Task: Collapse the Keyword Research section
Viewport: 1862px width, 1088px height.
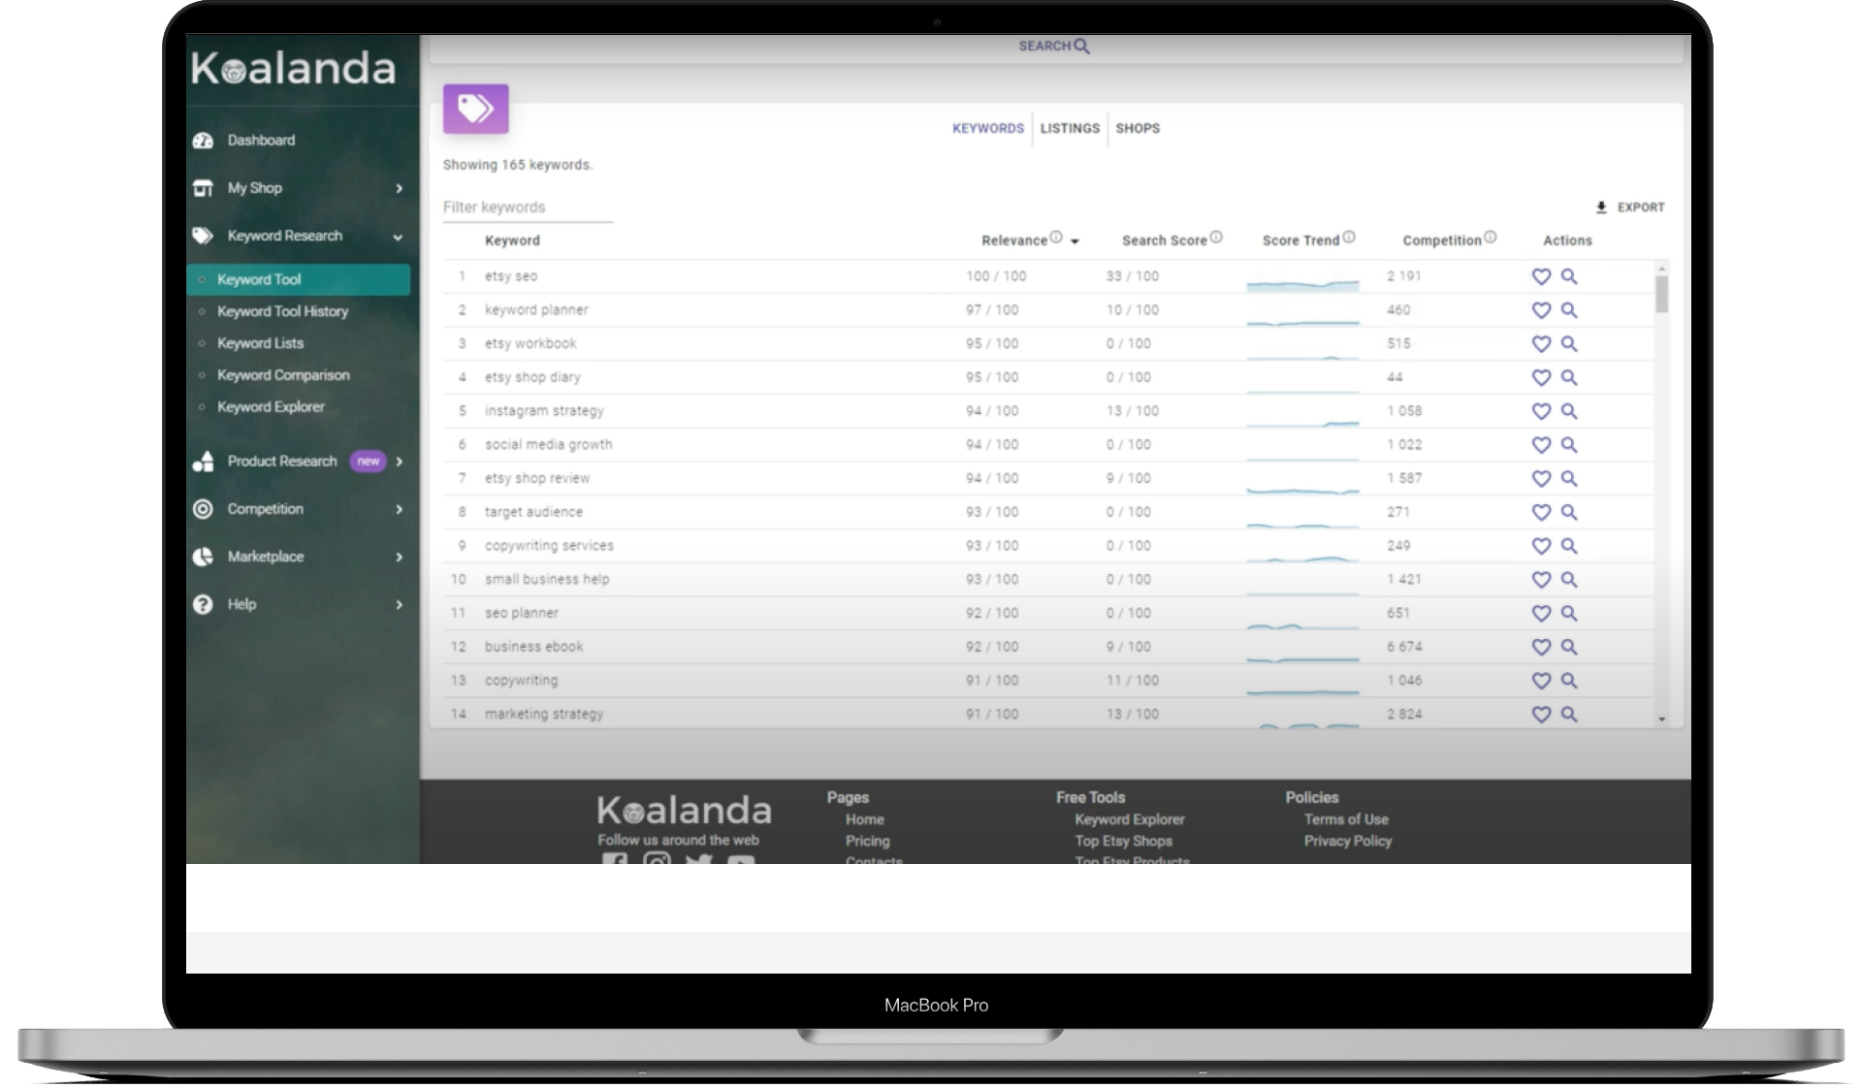Action: coord(398,237)
